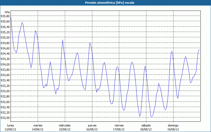Screen dimensions: 211x132
Task: Click the 'viernes' day label
Action: [x=119, y=125]
